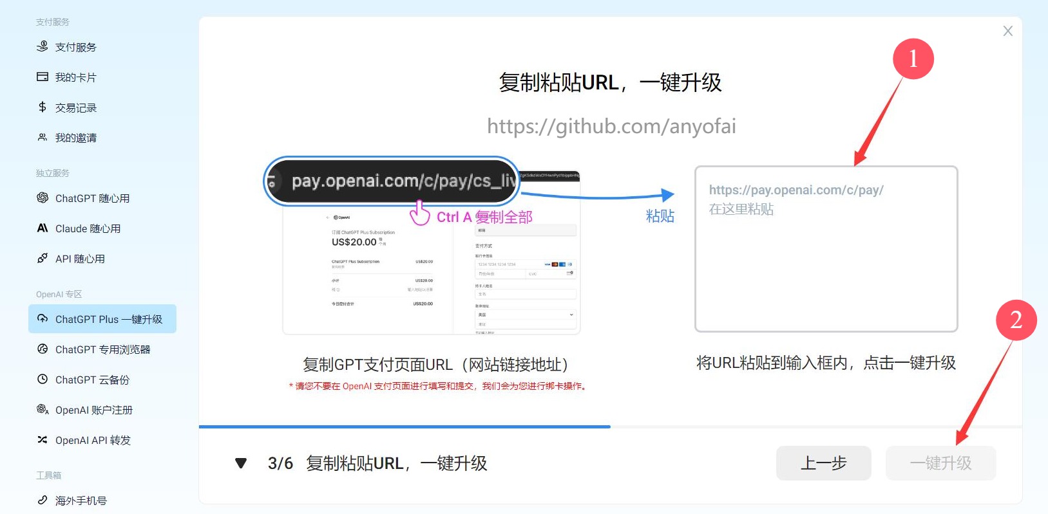
Task: Click the 我的卡片 card icon
Action: click(x=43, y=77)
